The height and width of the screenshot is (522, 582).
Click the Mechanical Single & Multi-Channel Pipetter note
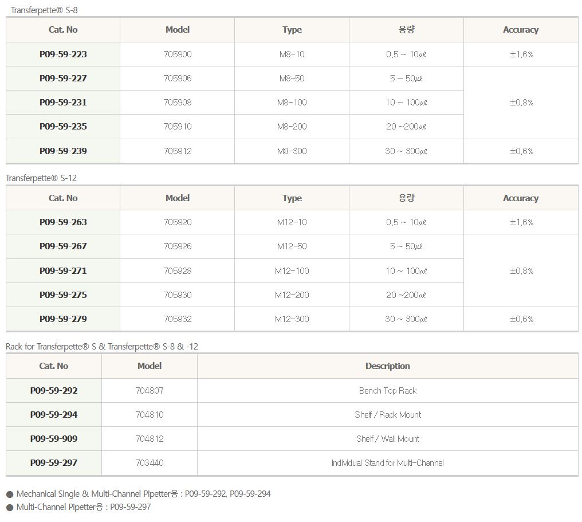143,494
